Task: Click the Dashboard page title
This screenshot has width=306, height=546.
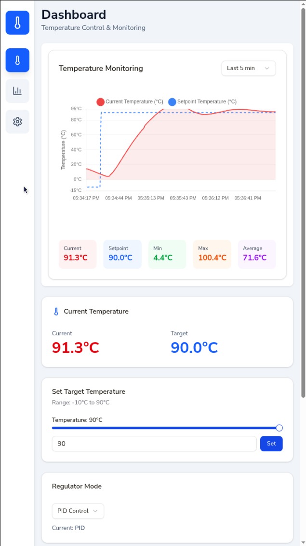Action: (x=74, y=14)
